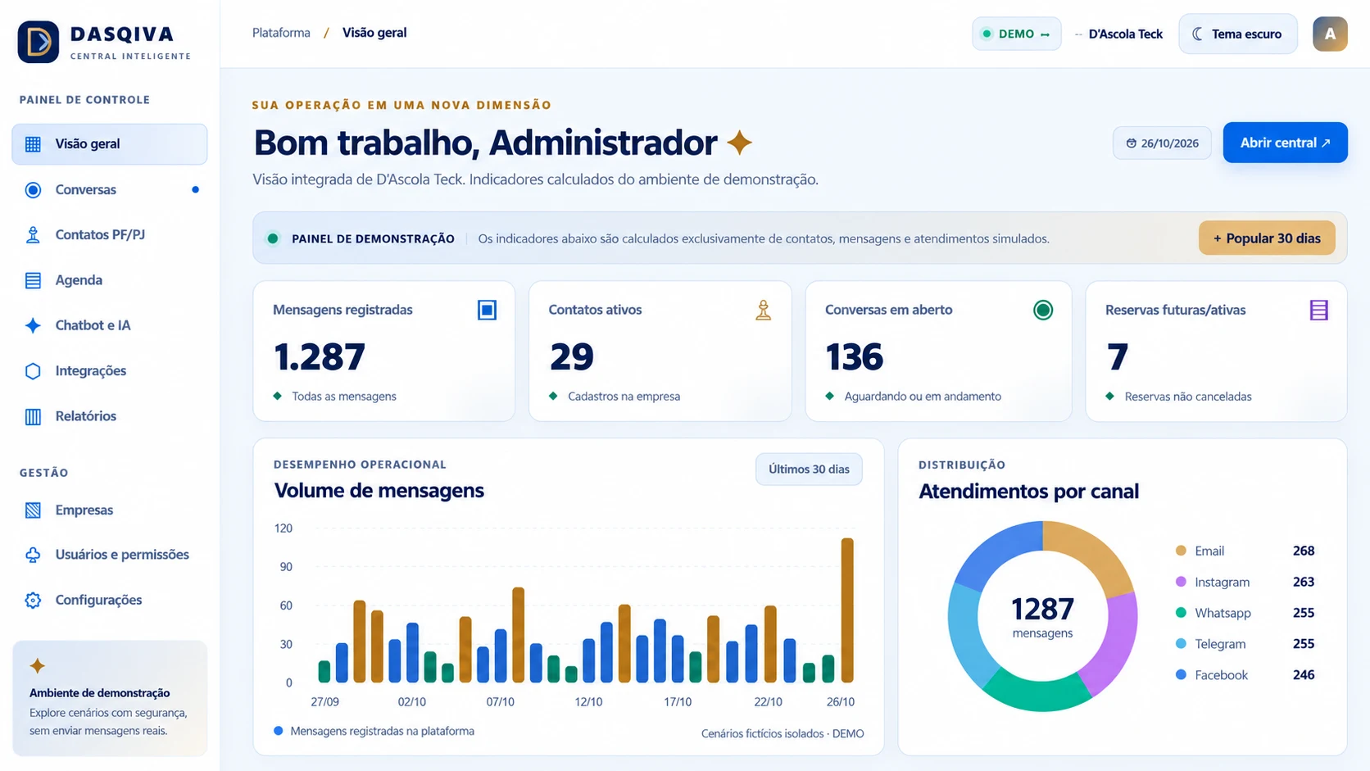
Task: Click the Whatsapp legend entry
Action: (x=1245, y=613)
